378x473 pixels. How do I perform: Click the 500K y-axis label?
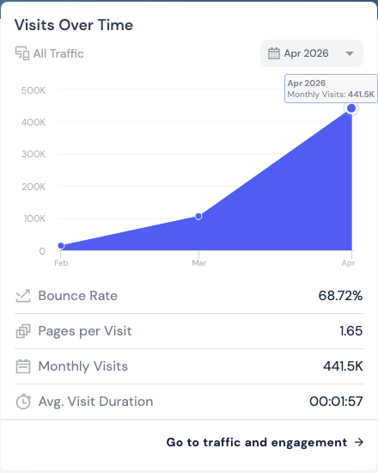tap(34, 90)
